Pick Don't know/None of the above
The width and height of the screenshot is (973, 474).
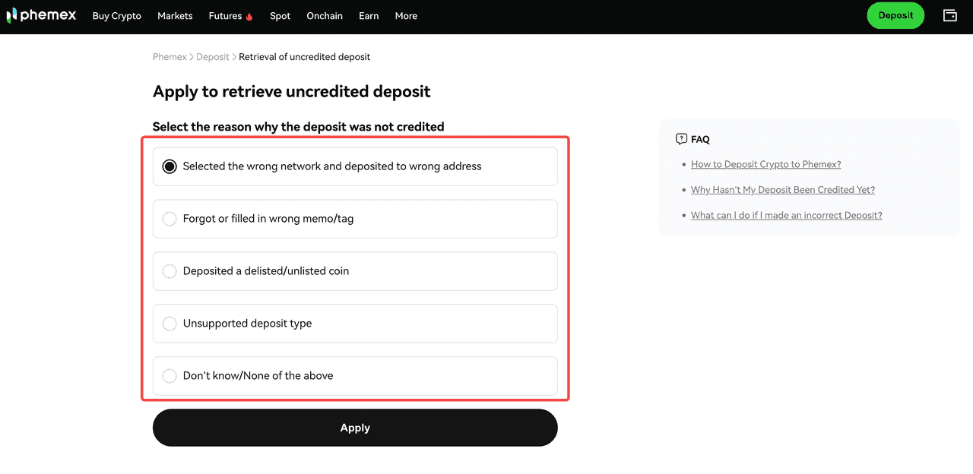pyautogui.click(x=170, y=376)
